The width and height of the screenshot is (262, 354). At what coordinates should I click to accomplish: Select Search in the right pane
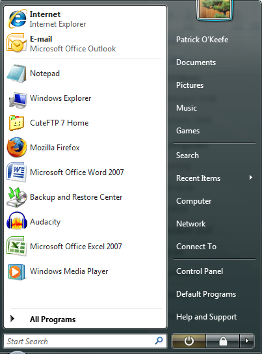pyautogui.click(x=187, y=156)
